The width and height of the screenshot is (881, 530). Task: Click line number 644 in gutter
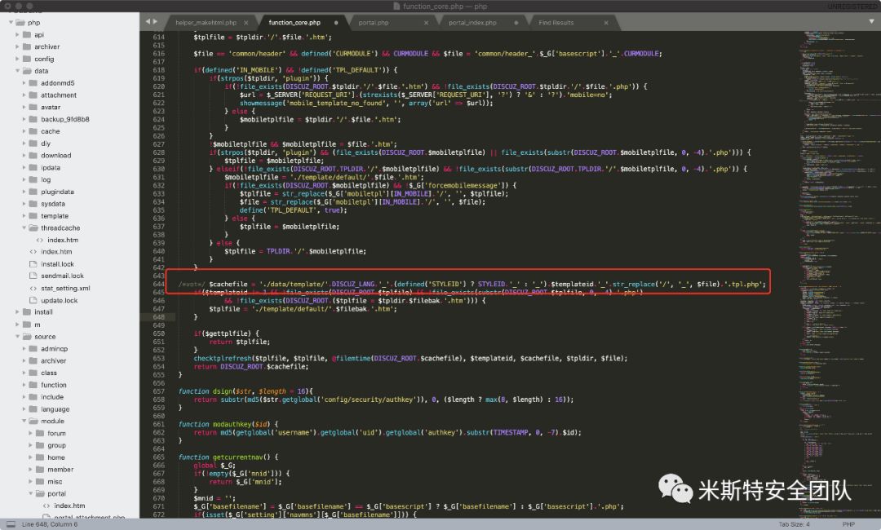(x=158, y=284)
